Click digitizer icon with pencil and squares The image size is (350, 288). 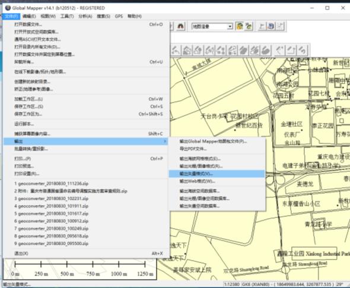(221, 50)
